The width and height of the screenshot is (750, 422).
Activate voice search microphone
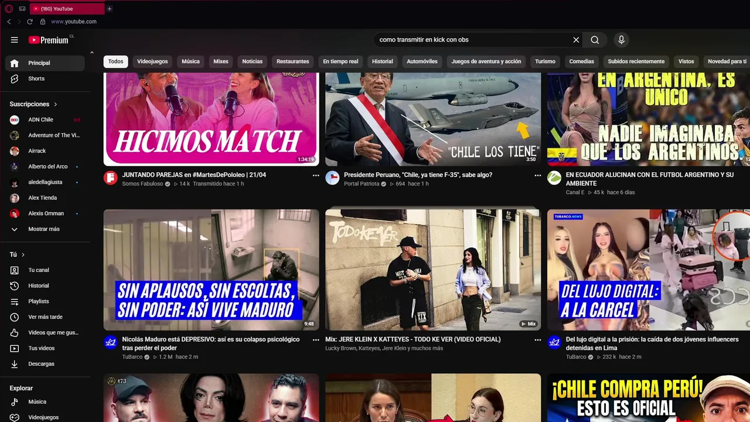pos(621,40)
